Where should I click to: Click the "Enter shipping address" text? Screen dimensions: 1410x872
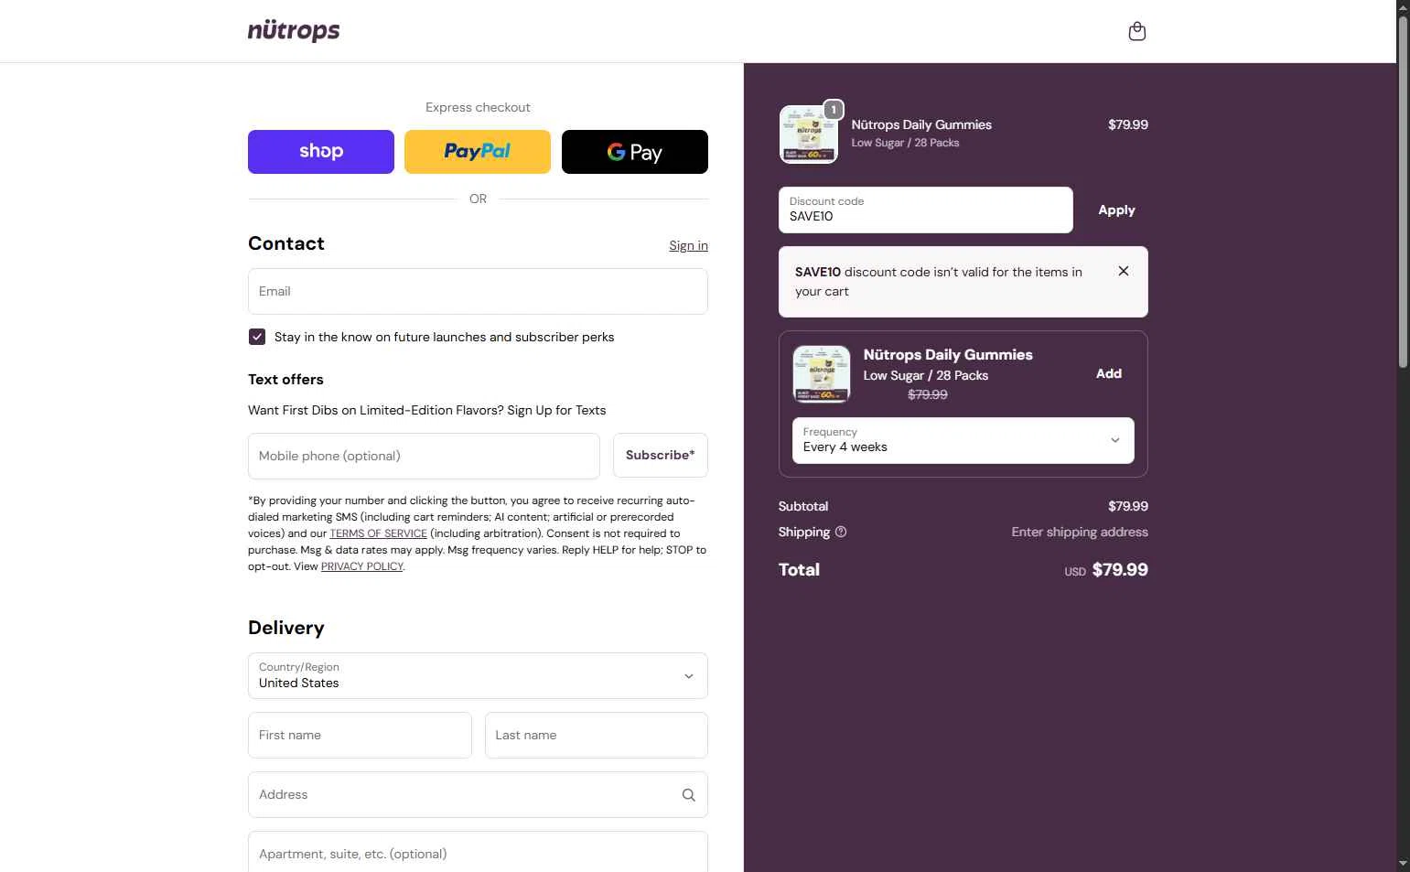pos(1080,532)
